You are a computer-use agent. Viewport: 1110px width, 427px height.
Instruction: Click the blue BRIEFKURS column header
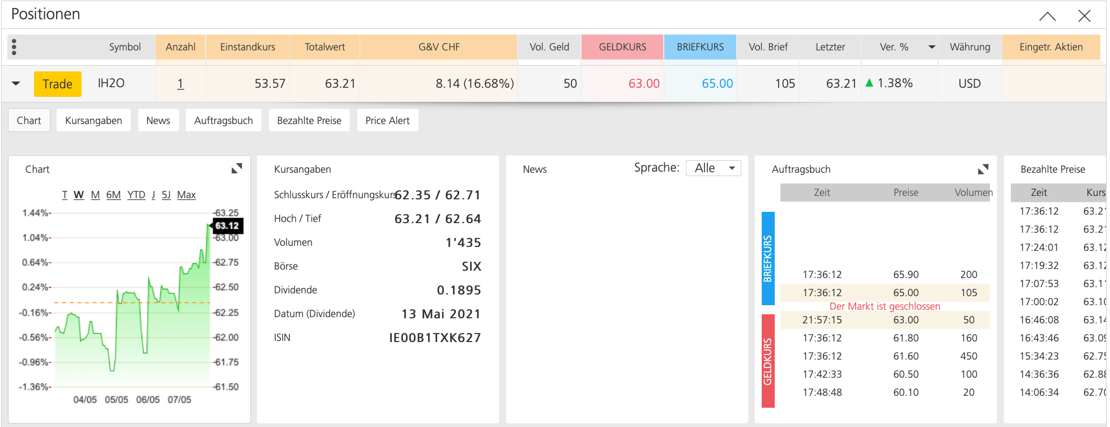pyautogui.click(x=700, y=47)
